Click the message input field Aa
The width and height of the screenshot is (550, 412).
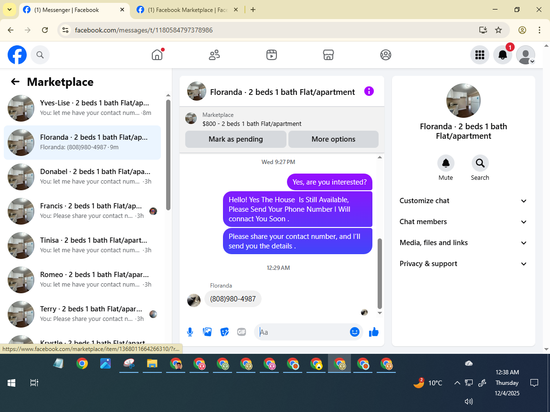303,332
